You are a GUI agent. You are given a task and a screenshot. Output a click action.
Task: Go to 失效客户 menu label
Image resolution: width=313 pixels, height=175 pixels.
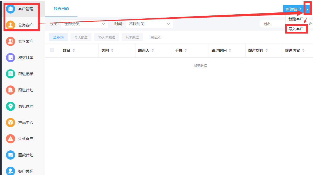tap(26, 138)
